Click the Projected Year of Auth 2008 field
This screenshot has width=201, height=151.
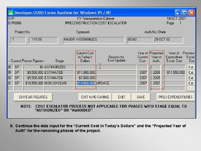(156, 72)
